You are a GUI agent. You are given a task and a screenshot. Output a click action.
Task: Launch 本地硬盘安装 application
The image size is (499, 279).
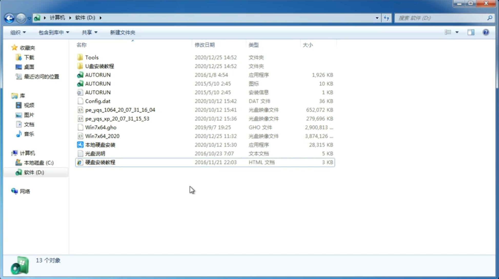click(x=100, y=145)
